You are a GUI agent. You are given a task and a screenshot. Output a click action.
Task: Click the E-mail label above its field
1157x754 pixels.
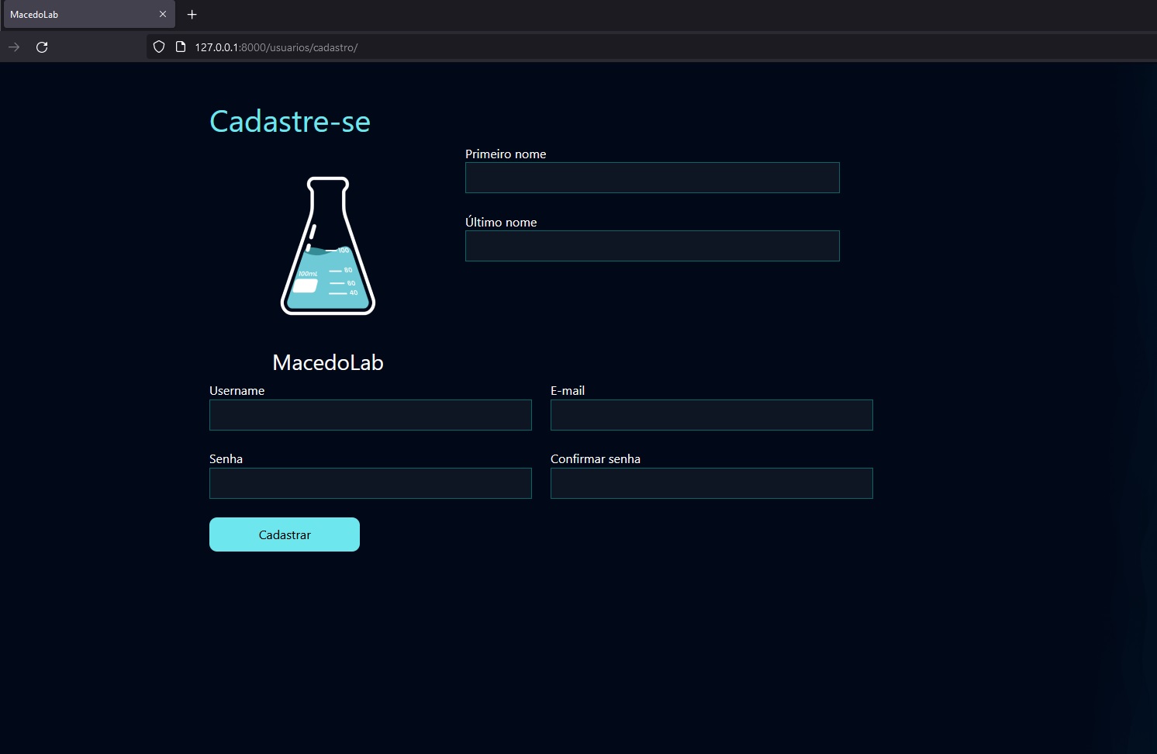click(x=567, y=390)
